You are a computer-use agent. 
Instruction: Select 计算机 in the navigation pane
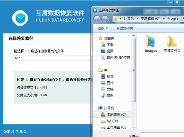click(109, 108)
